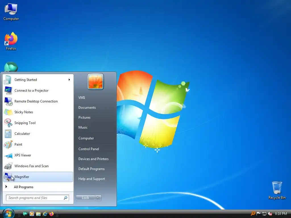The image size is (291, 218).
Task: Open Paint from the Start menu
Action: (38, 144)
